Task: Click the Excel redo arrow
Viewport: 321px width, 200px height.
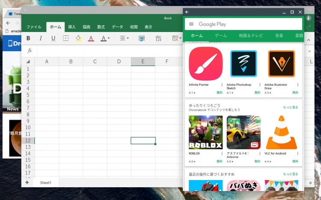Action: click(x=309, y=27)
